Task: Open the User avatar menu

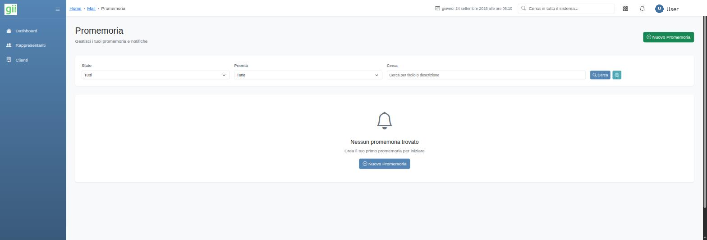Action: (x=659, y=9)
